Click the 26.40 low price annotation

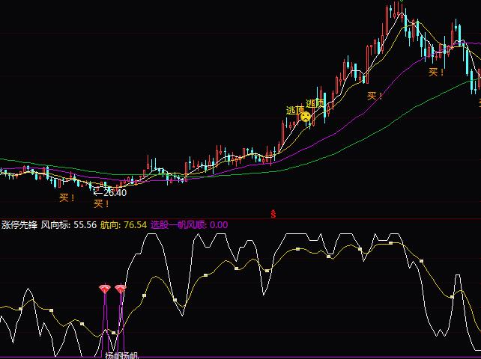[114, 192]
